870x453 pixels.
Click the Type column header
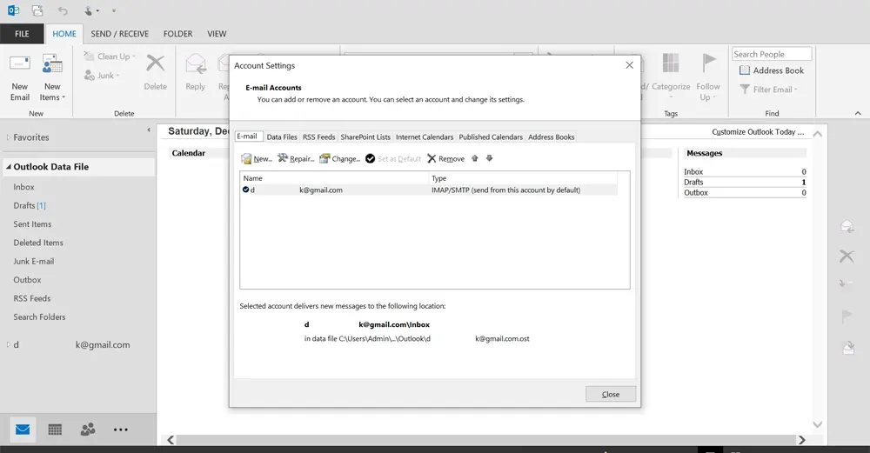[x=523, y=178]
